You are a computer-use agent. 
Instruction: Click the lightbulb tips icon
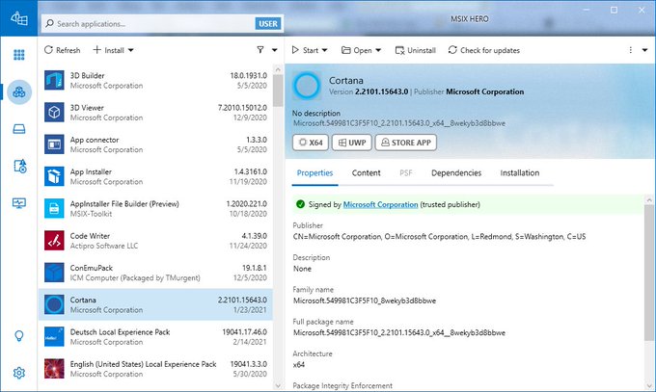[19, 335]
